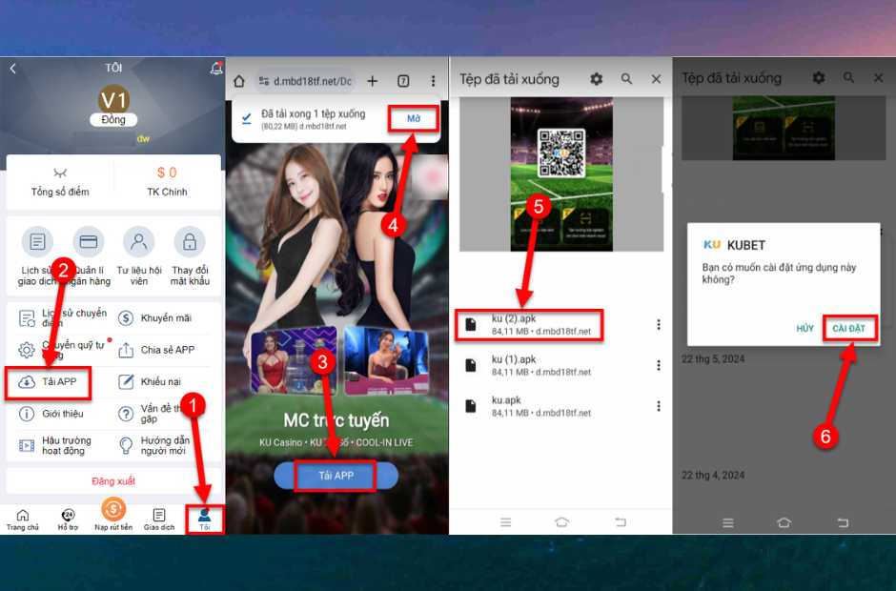Open QR code image thumbnail

coord(561,173)
